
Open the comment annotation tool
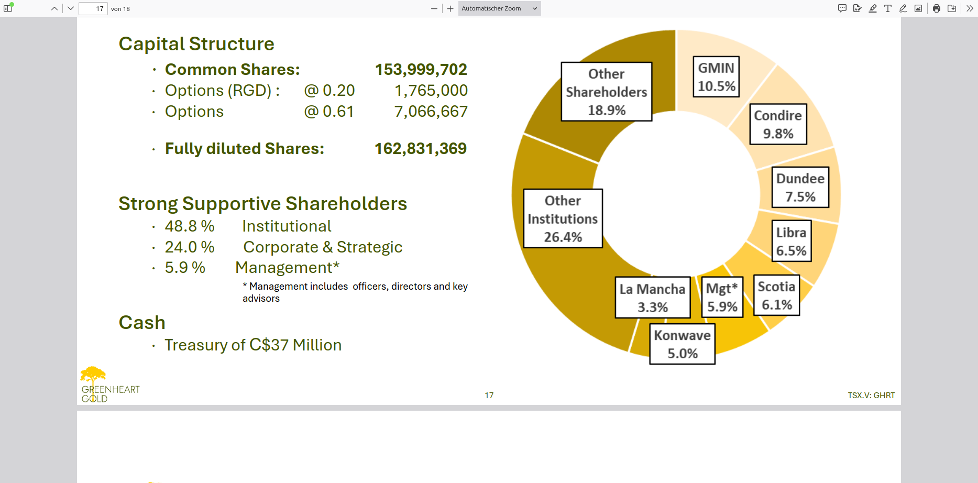click(842, 8)
